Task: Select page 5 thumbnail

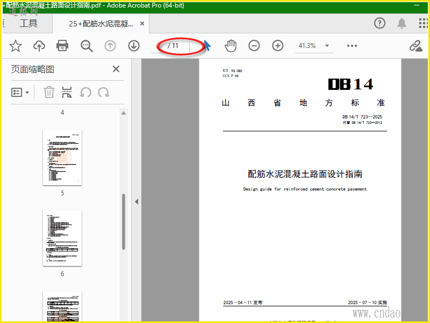Action: (x=62, y=157)
